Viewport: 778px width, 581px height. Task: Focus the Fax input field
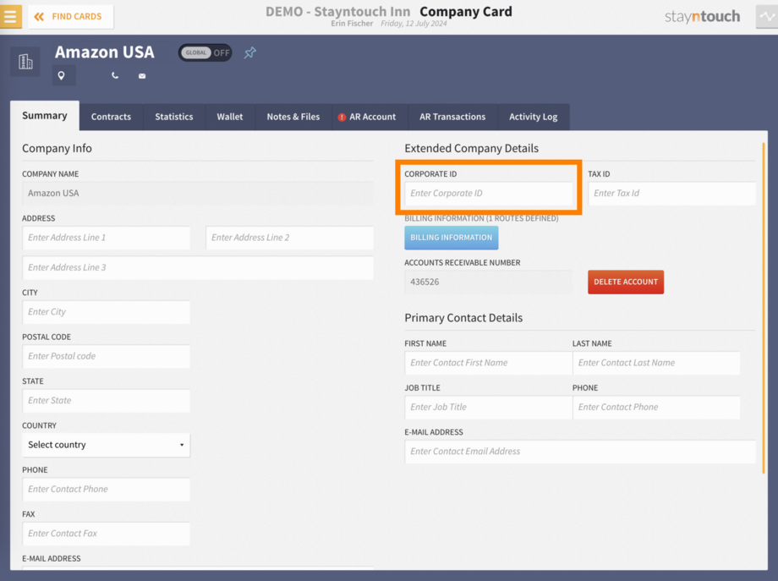107,534
